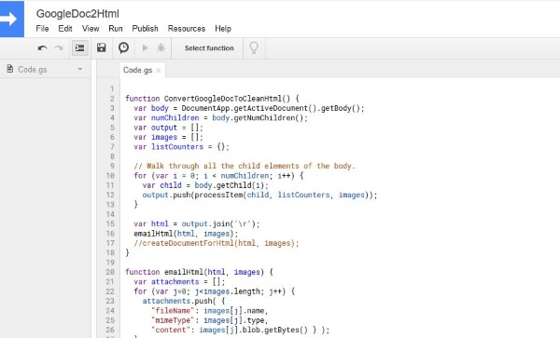The image size is (560, 338).
Task: Click the output.push(processItem line
Action: click(x=259, y=195)
